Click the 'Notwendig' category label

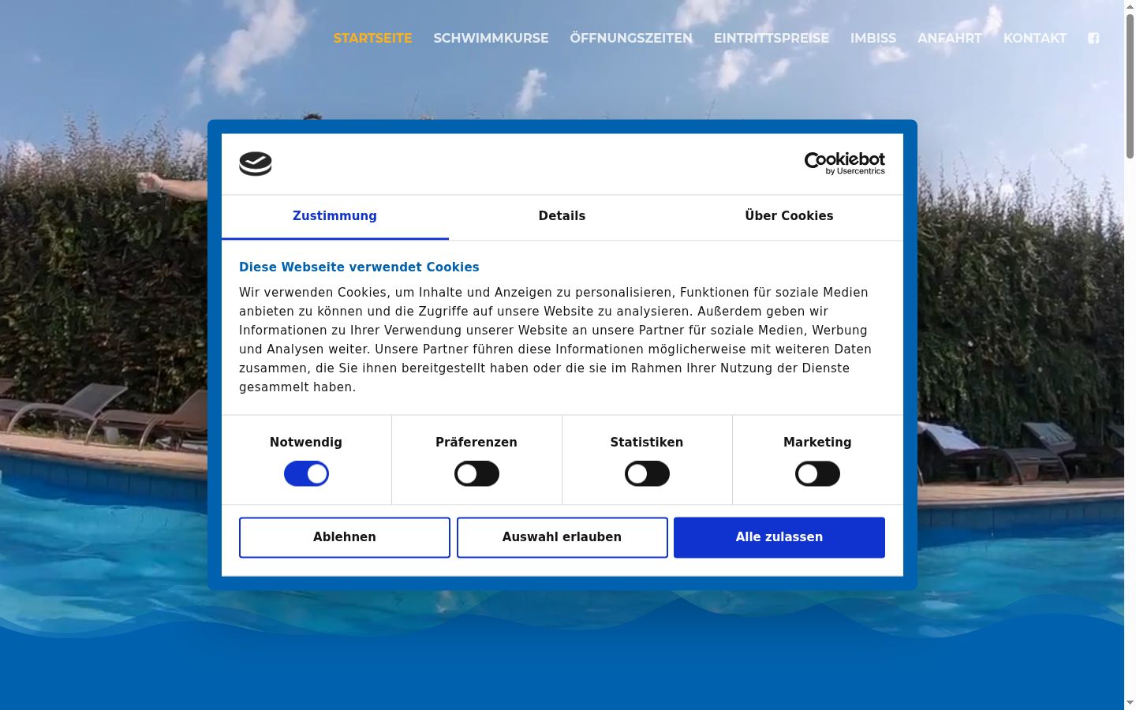306,443
